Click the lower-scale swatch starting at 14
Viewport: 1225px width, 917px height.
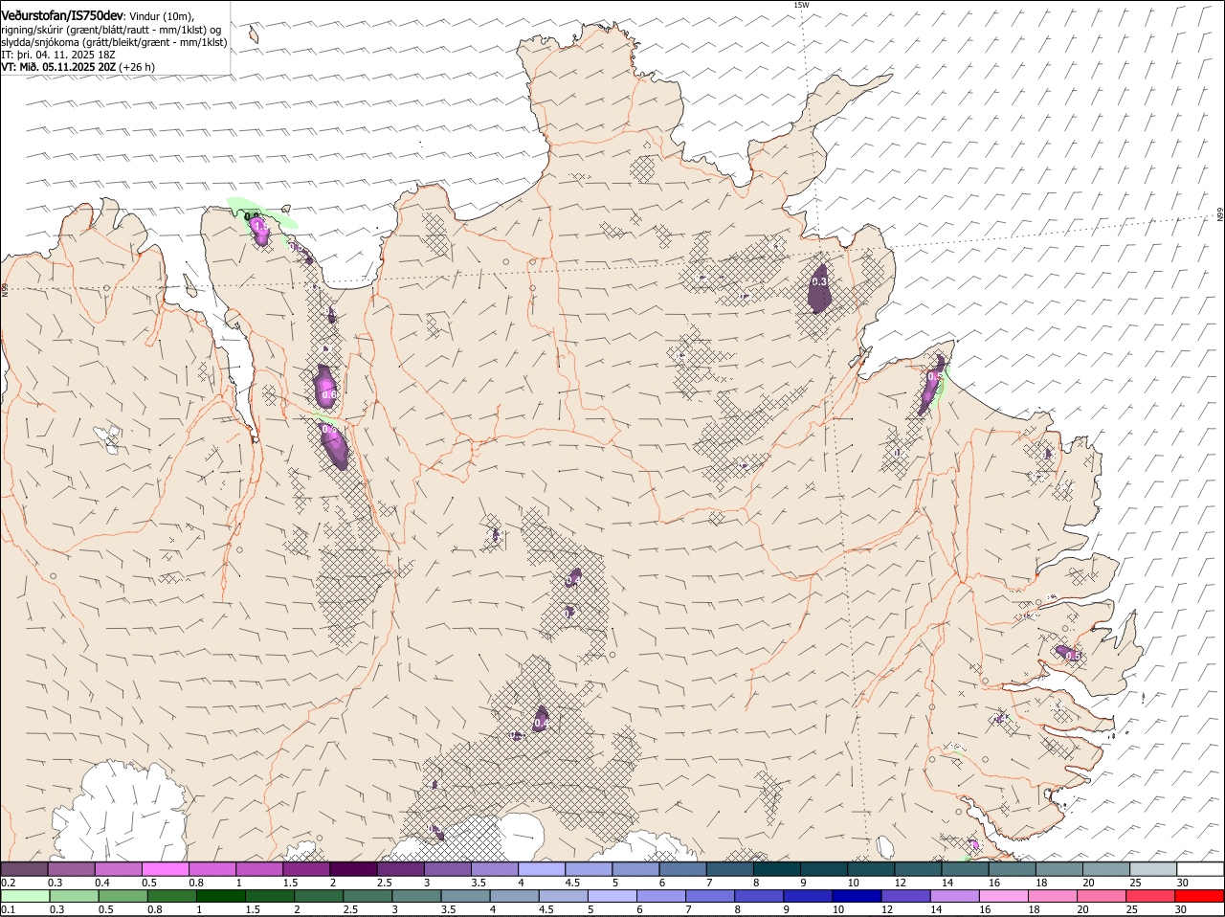(x=956, y=896)
